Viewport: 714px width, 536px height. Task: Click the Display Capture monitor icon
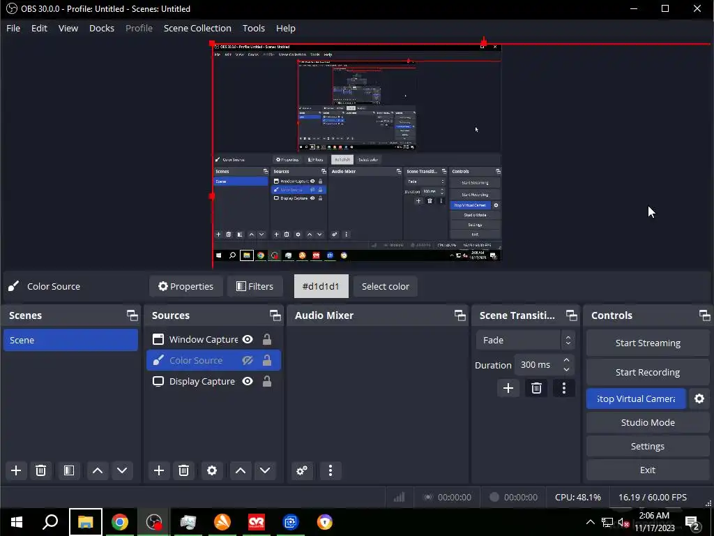[x=158, y=382]
